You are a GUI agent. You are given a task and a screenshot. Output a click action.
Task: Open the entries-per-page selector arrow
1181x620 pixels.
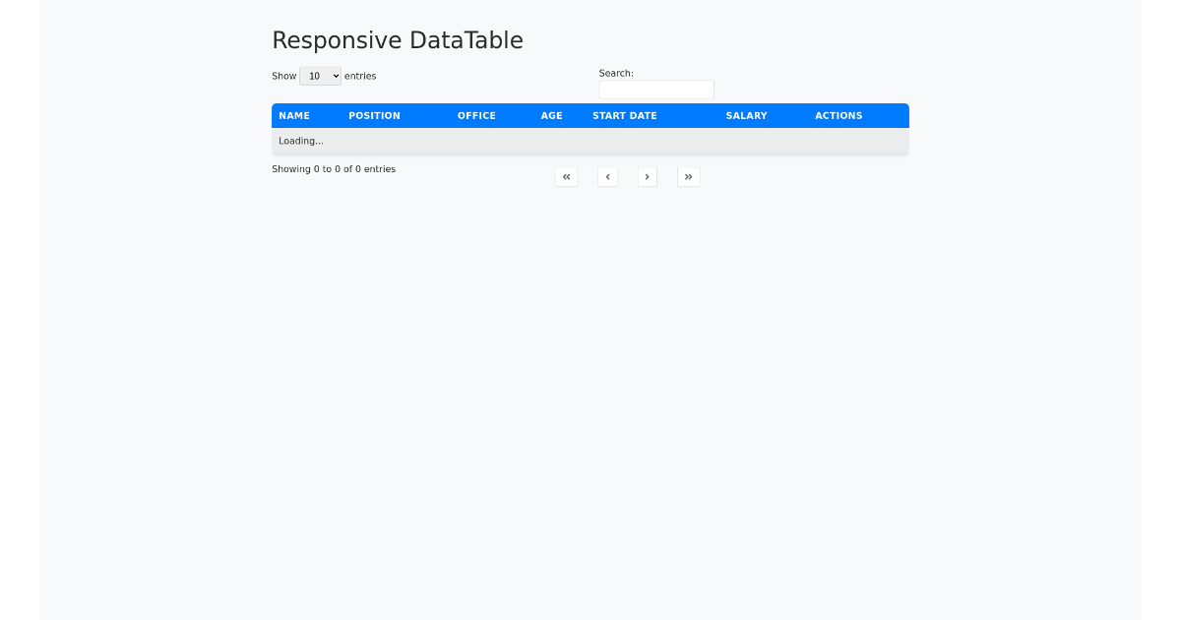click(335, 76)
